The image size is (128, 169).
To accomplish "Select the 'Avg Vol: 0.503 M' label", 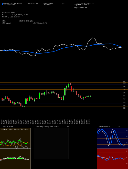I will pos(82,5).
